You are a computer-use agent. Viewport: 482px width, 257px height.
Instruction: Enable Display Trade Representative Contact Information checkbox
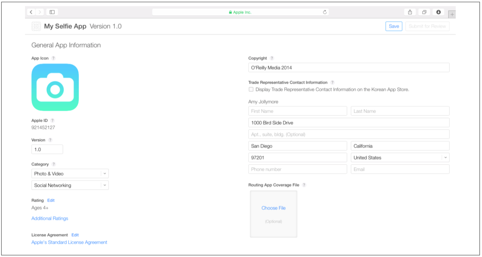click(x=251, y=90)
